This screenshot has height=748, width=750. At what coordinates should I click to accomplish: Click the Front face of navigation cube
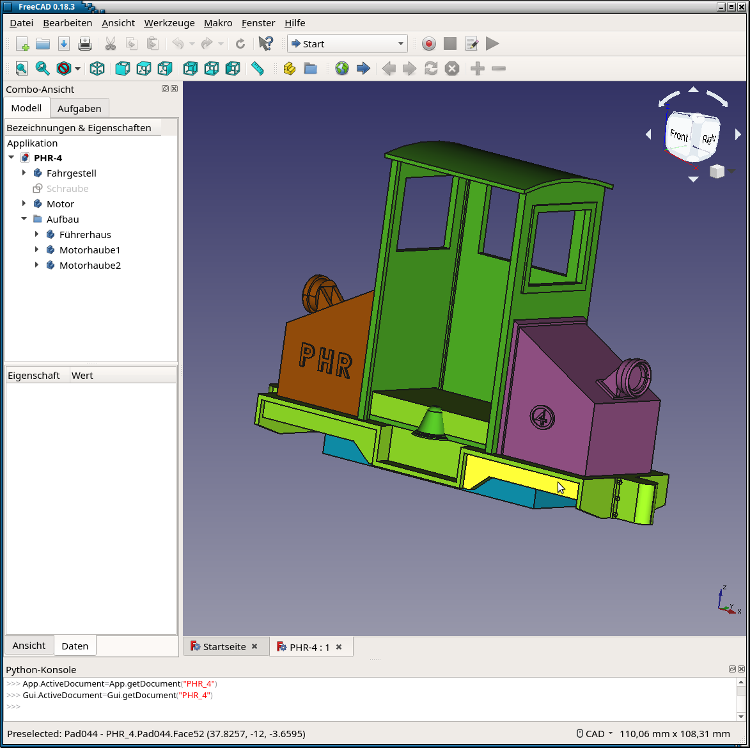click(678, 136)
